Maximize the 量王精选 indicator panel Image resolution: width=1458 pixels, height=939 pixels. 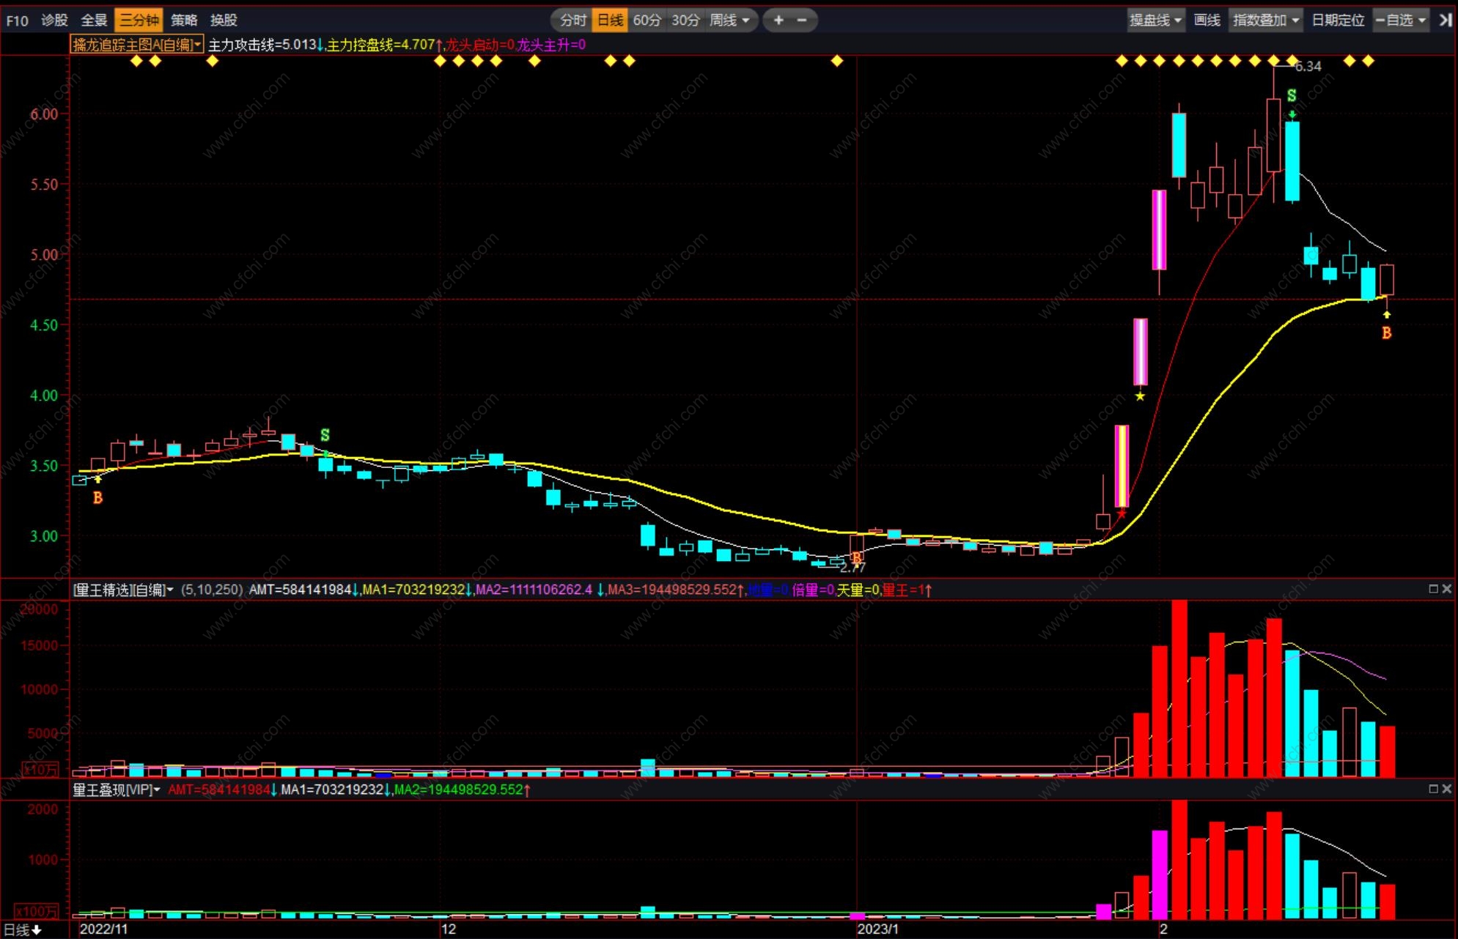[1433, 589]
